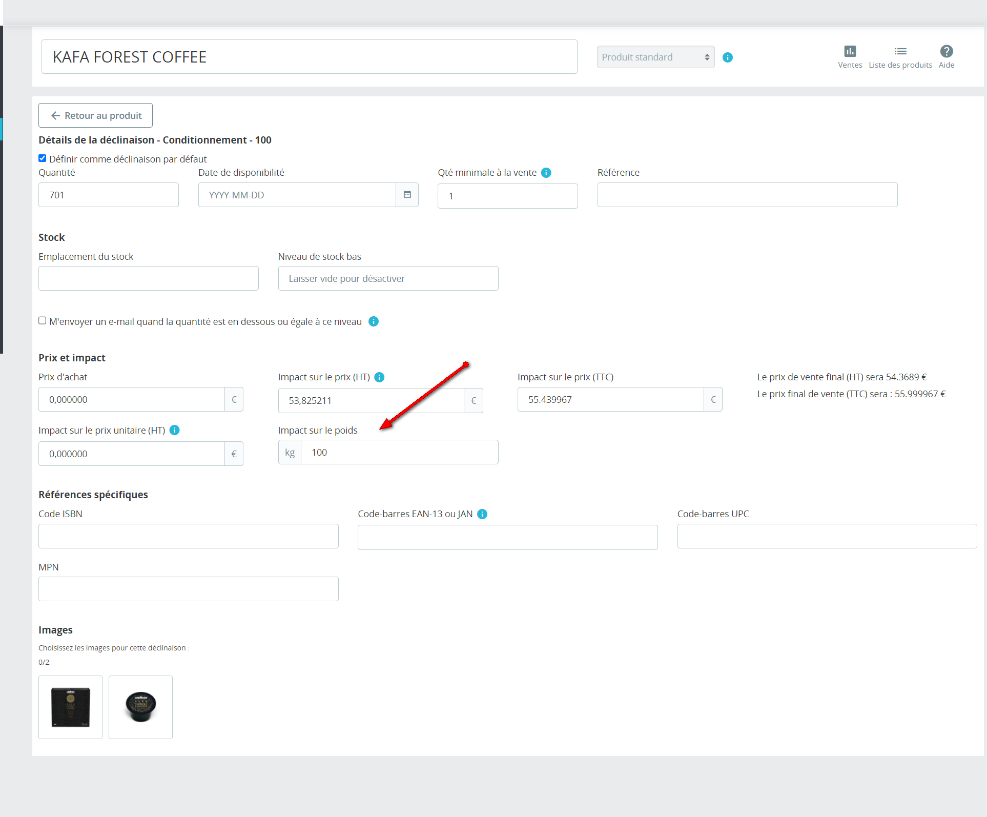
Task: Click the Détails de la déclinaison heading
Action: tap(155, 140)
